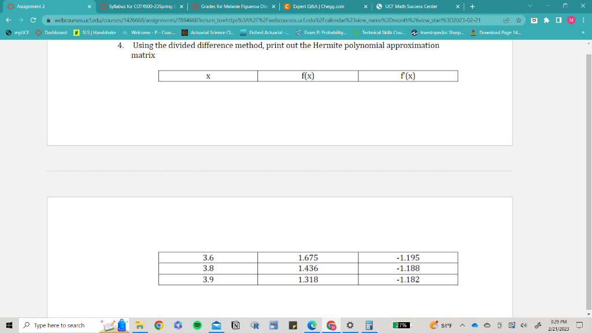592x333 pixels.
Task: Open the Welcome - P - Coach bookmark
Action: click(149, 32)
